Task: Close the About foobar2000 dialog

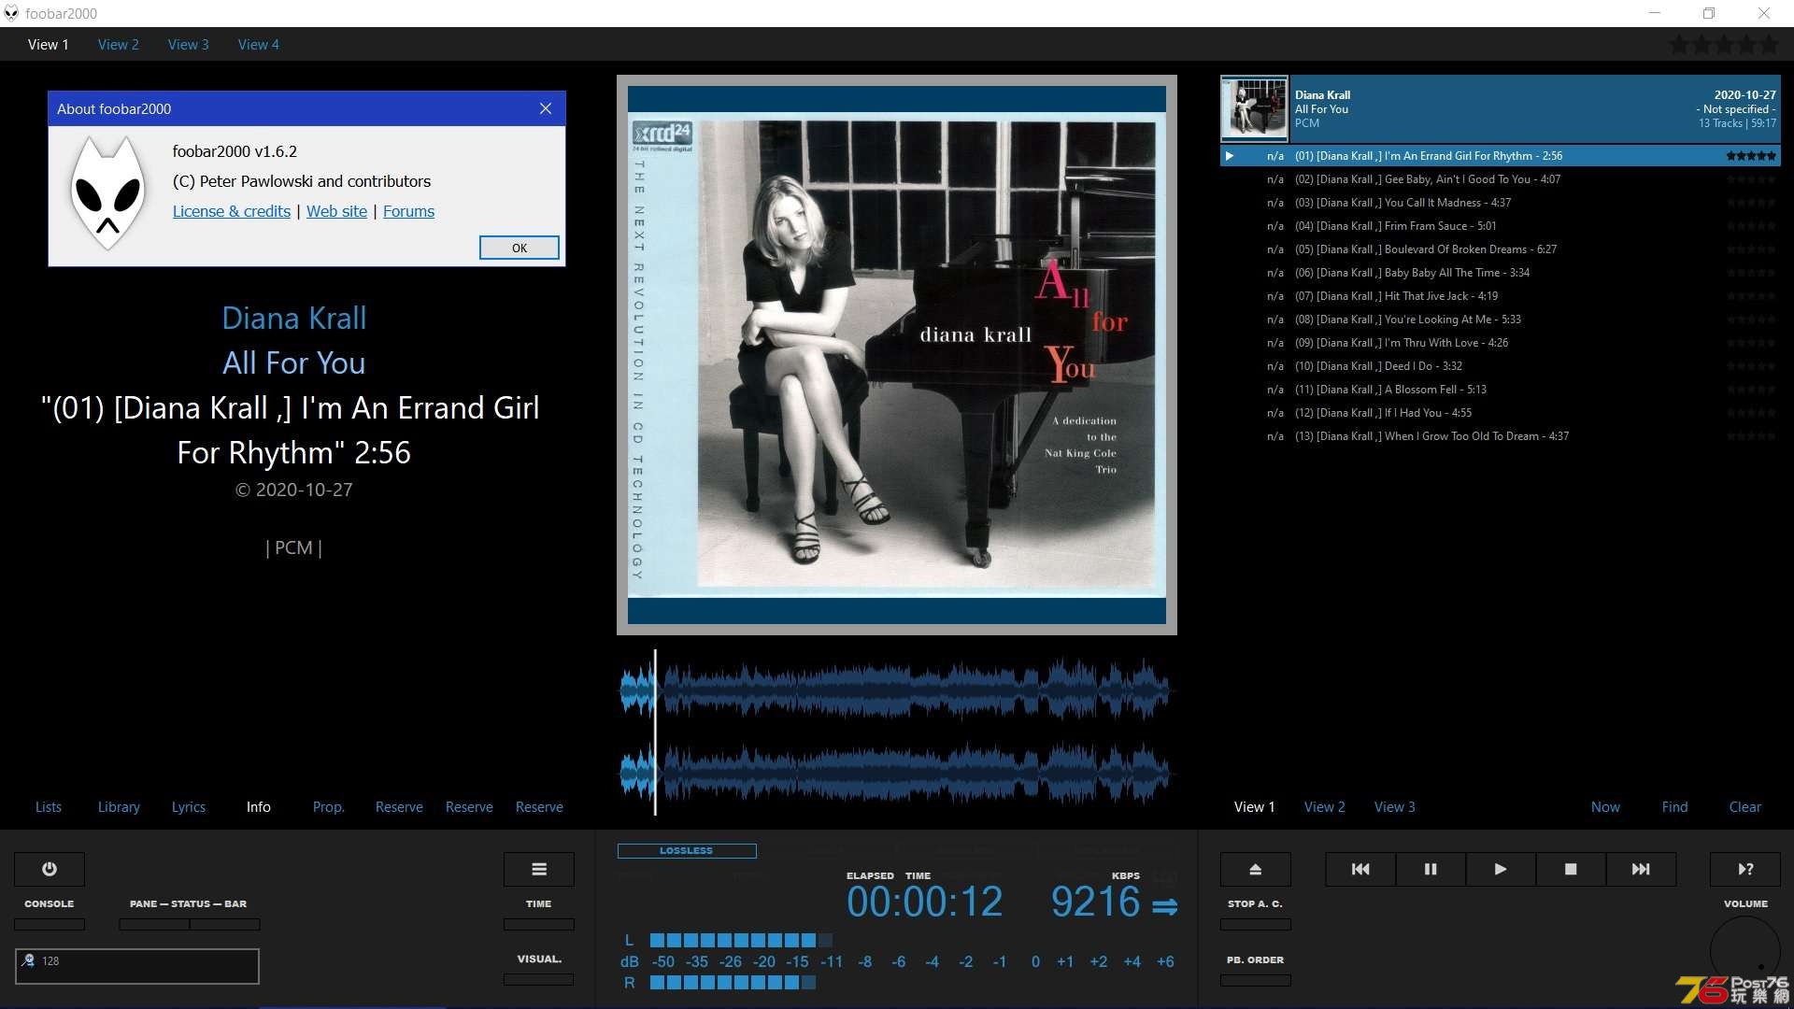Action: tap(546, 108)
